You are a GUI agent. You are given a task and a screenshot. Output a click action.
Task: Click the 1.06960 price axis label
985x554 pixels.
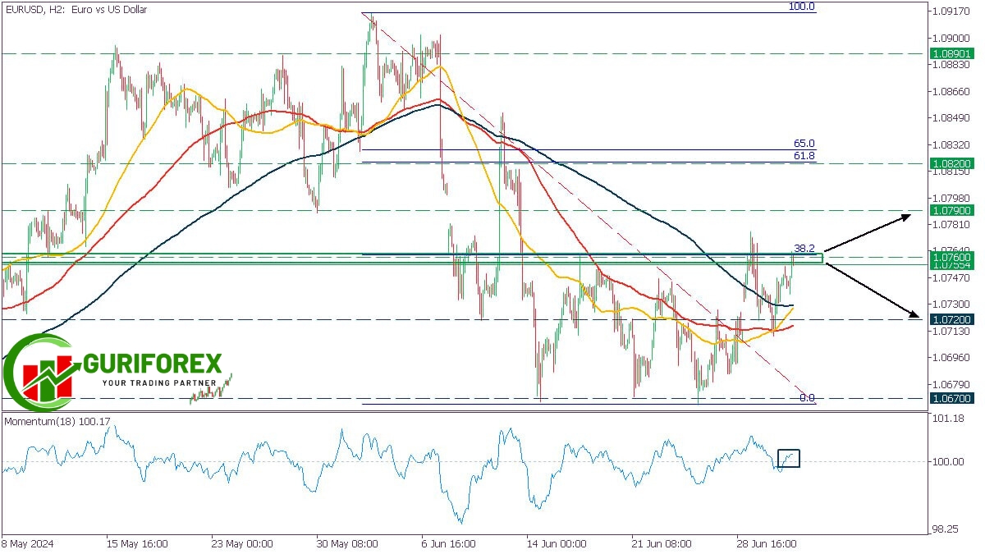[x=951, y=358]
